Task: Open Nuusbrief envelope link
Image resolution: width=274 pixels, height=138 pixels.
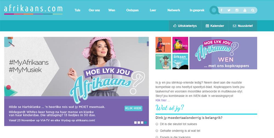Action: (243, 26)
